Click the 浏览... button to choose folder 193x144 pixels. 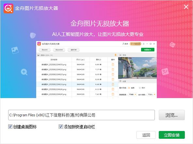172,115
